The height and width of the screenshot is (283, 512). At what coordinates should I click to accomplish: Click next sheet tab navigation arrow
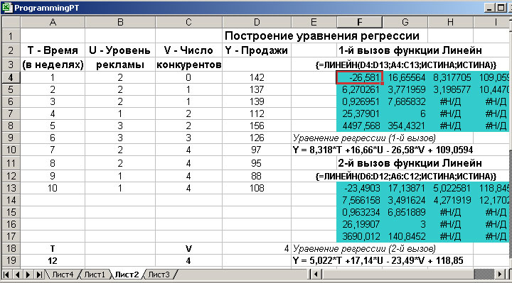click(28, 274)
